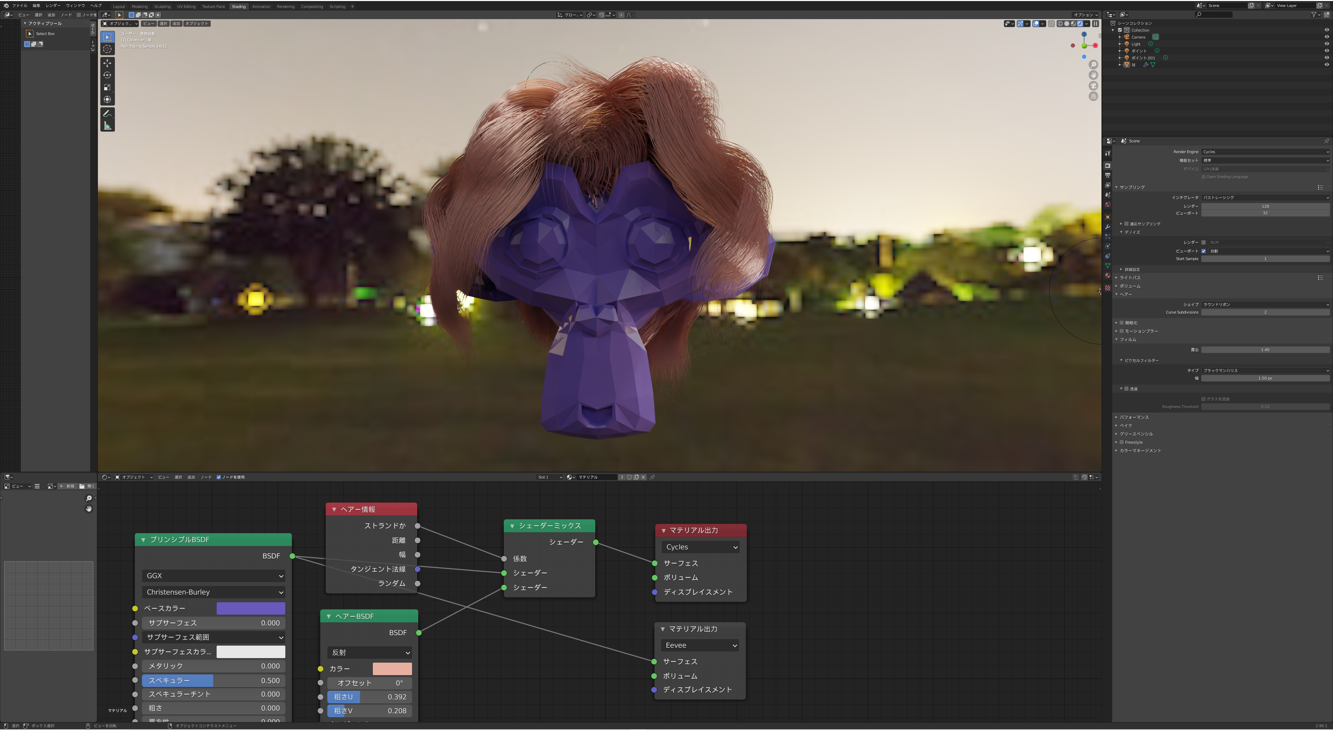Open the GGX distribution dropdown
This screenshot has width=1333, height=730.
214,576
